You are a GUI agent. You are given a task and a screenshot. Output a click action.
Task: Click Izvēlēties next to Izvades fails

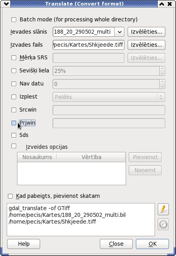coord(146,45)
